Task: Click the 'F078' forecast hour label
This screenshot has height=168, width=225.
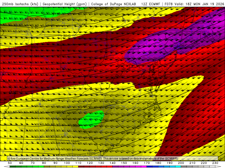Action: [168, 4]
